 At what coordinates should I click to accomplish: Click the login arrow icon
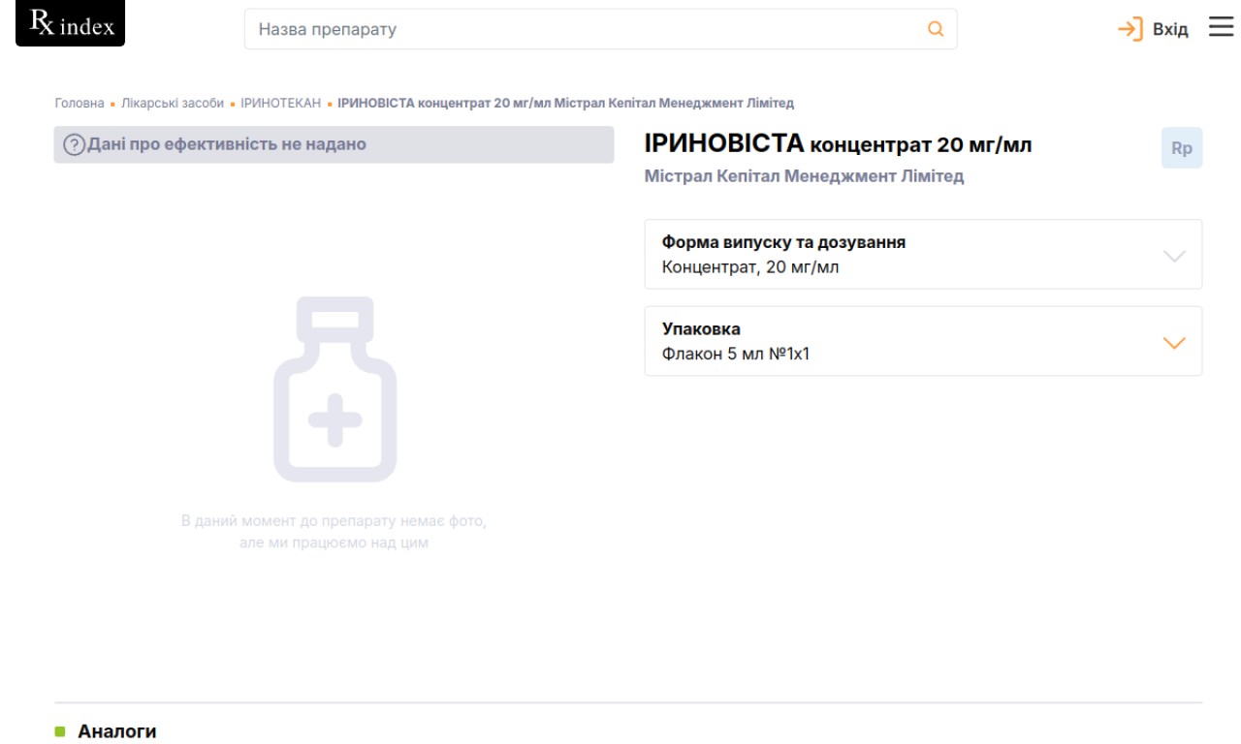point(1130,29)
